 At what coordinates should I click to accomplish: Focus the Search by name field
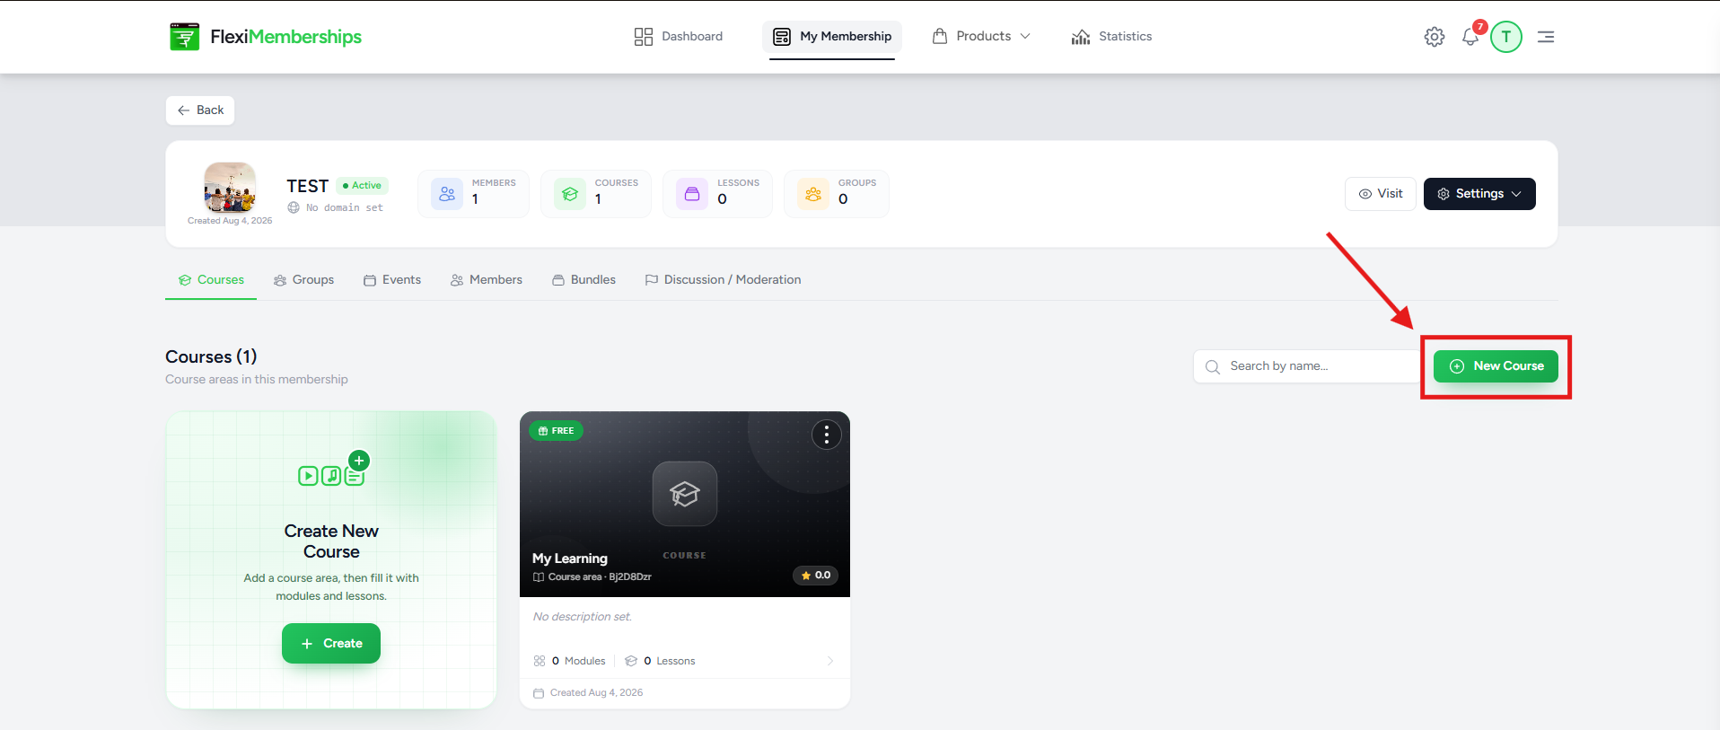pyautogui.click(x=1306, y=366)
